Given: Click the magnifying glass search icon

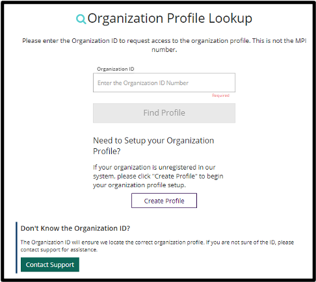Looking at the screenshot, I should [81, 19].
